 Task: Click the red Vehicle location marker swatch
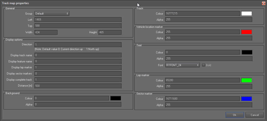pos(246,32)
